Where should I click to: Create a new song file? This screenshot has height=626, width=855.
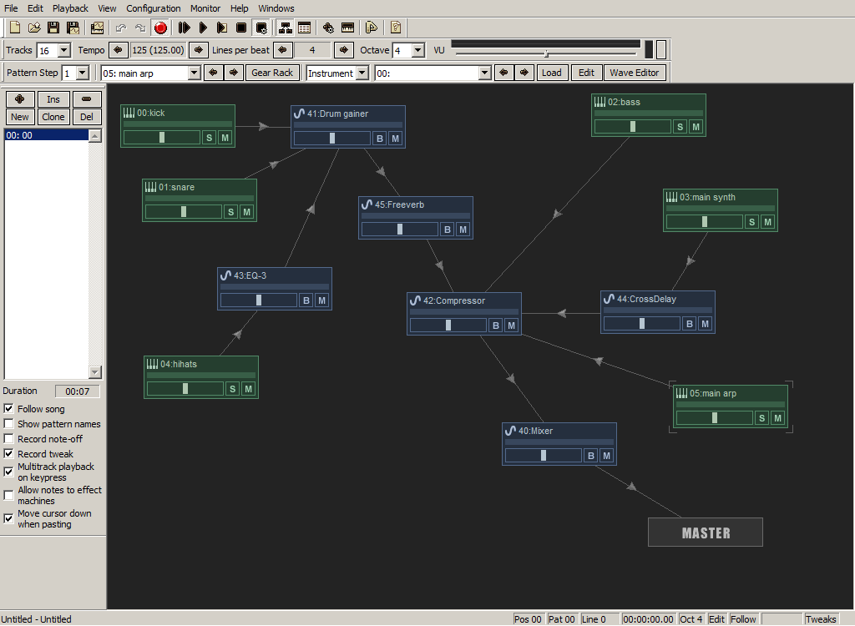15,28
